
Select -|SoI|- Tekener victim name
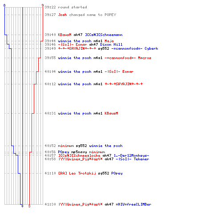coord(132,159)
